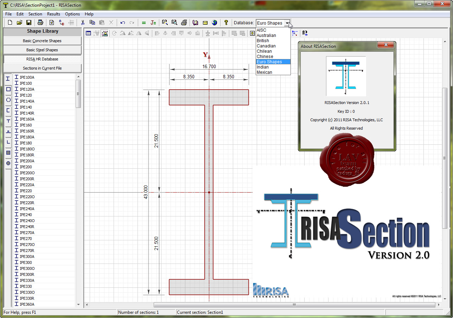Click the Basic Concrete Shapes button
Viewport: 453px width, 318px height.
click(x=42, y=41)
